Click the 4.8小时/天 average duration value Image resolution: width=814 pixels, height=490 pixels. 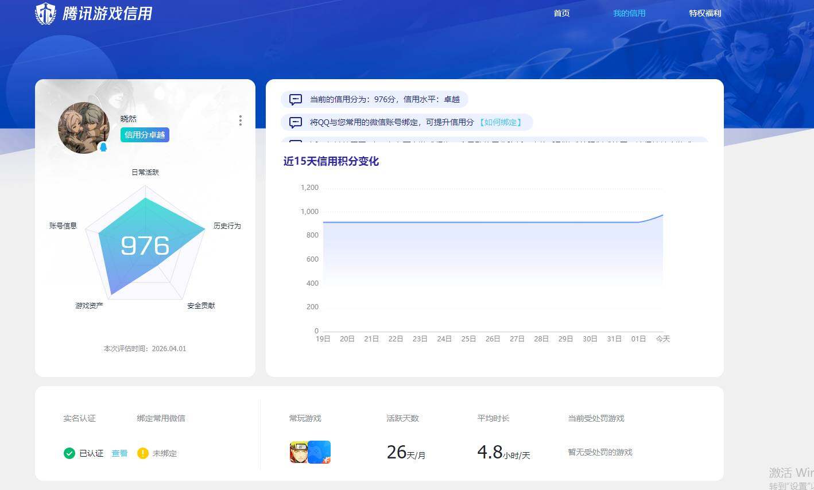[503, 452]
